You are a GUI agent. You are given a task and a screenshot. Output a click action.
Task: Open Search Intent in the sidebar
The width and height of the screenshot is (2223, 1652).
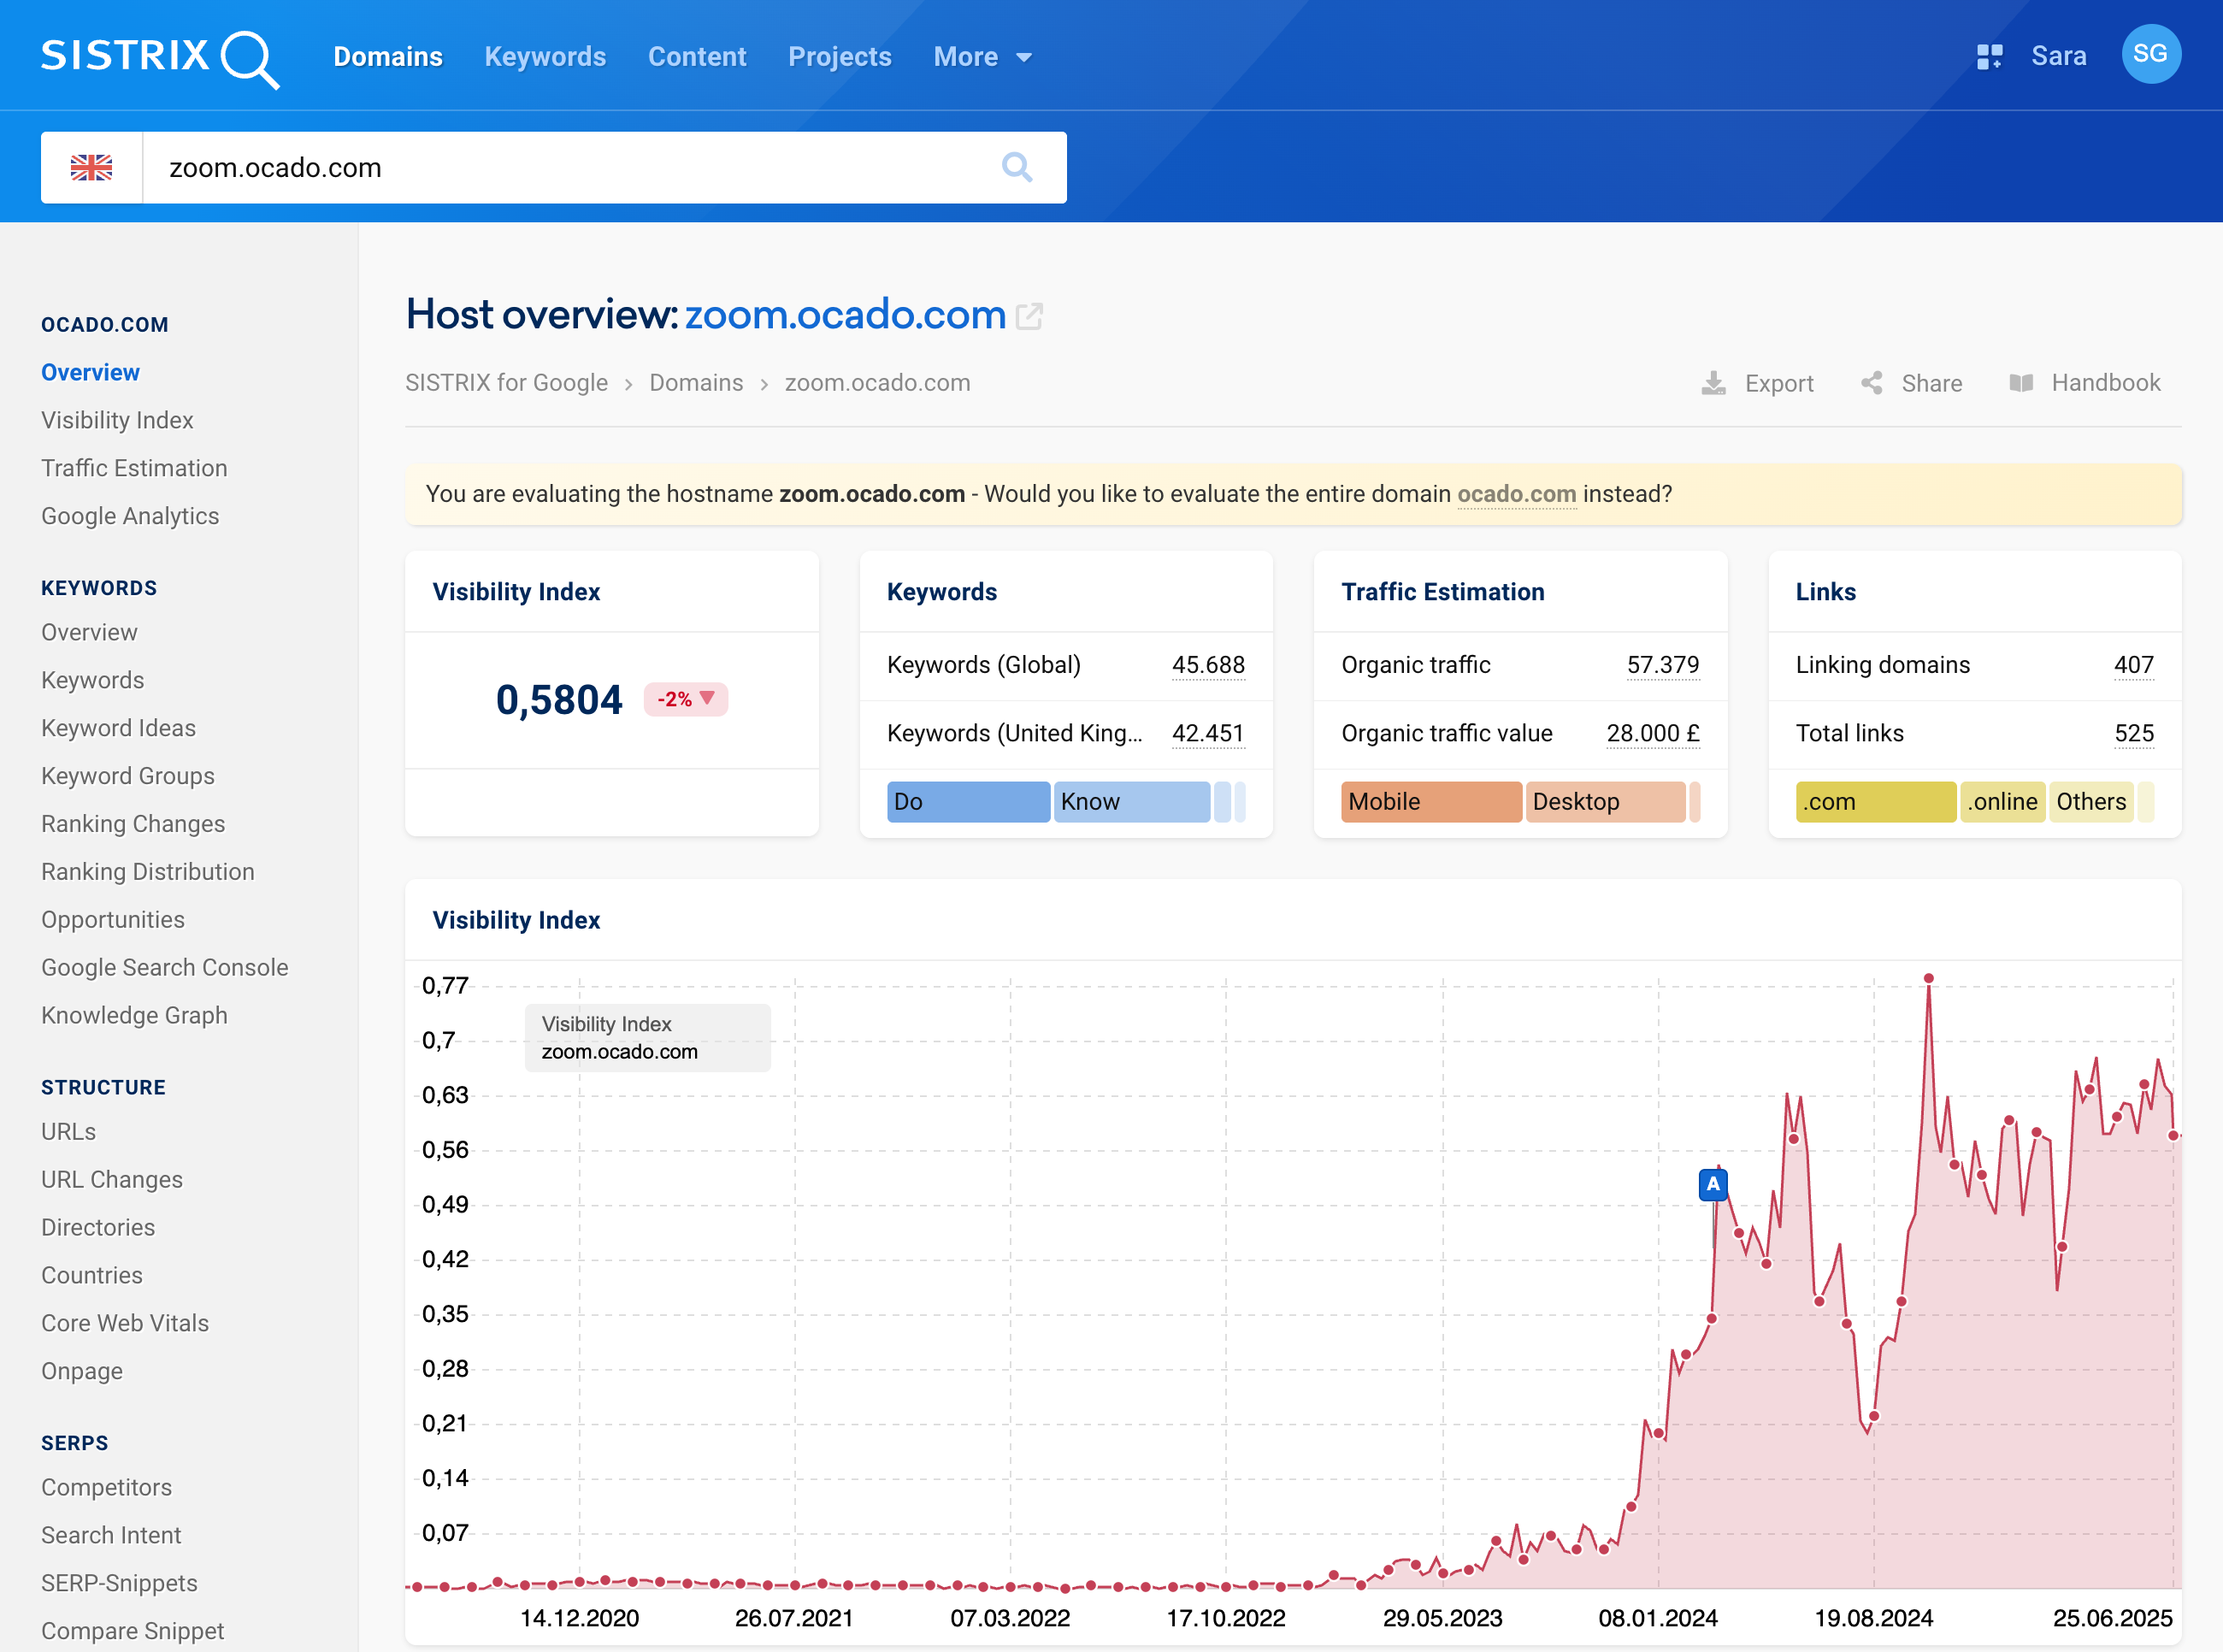tap(111, 1535)
